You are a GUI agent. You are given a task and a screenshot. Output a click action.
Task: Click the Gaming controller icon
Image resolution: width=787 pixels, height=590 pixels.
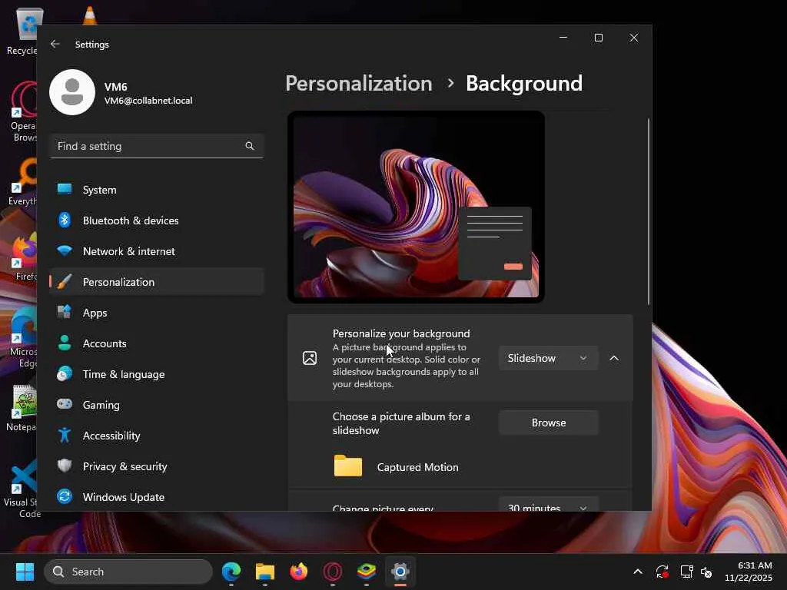click(x=65, y=405)
